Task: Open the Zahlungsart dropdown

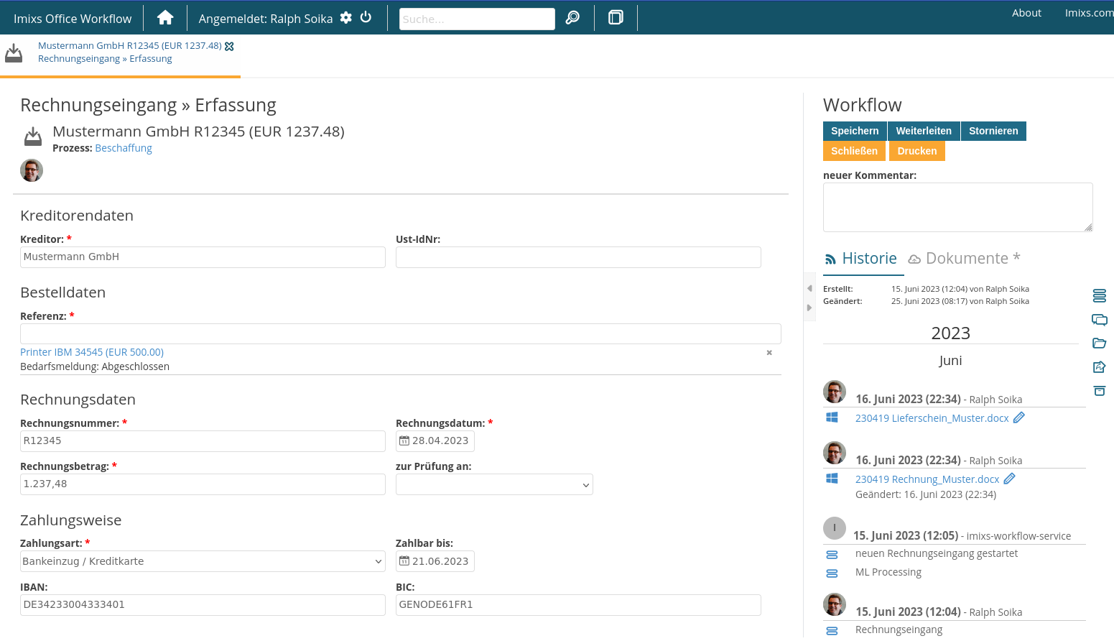Action: click(x=202, y=561)
